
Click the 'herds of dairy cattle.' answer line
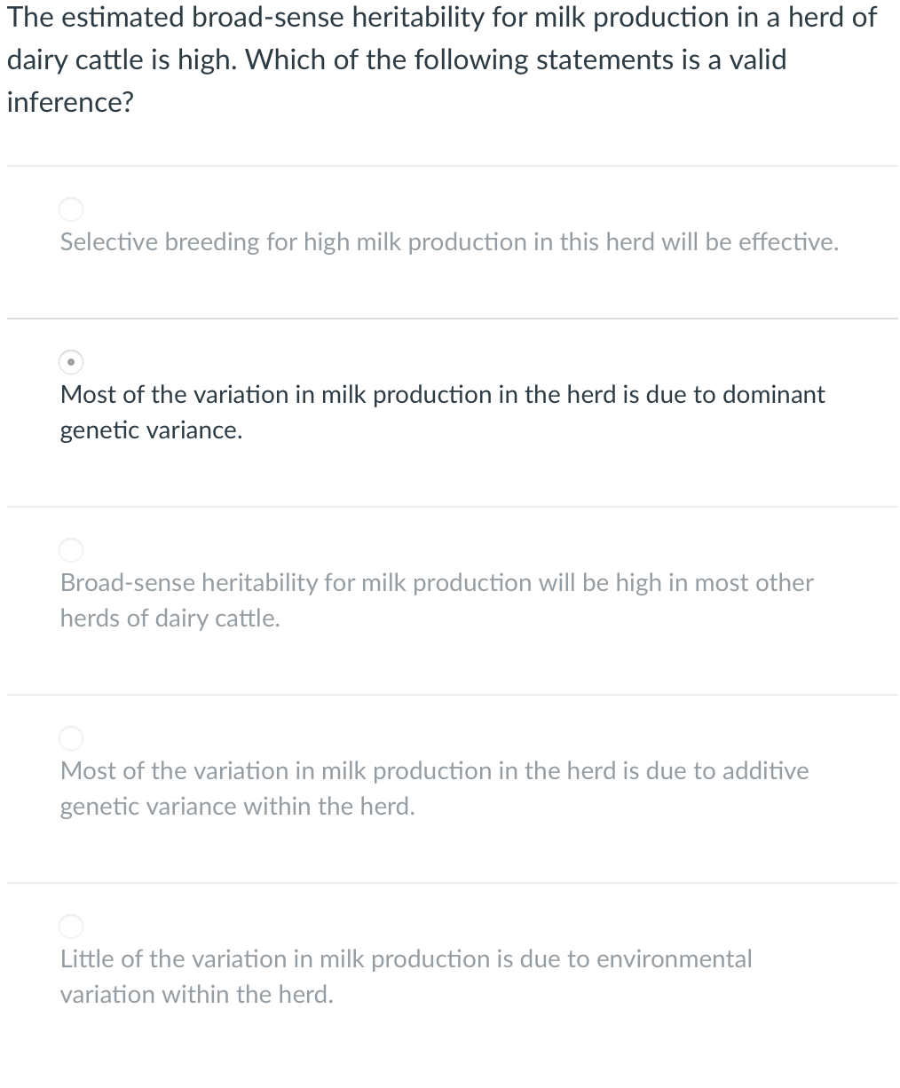(170, 619)
